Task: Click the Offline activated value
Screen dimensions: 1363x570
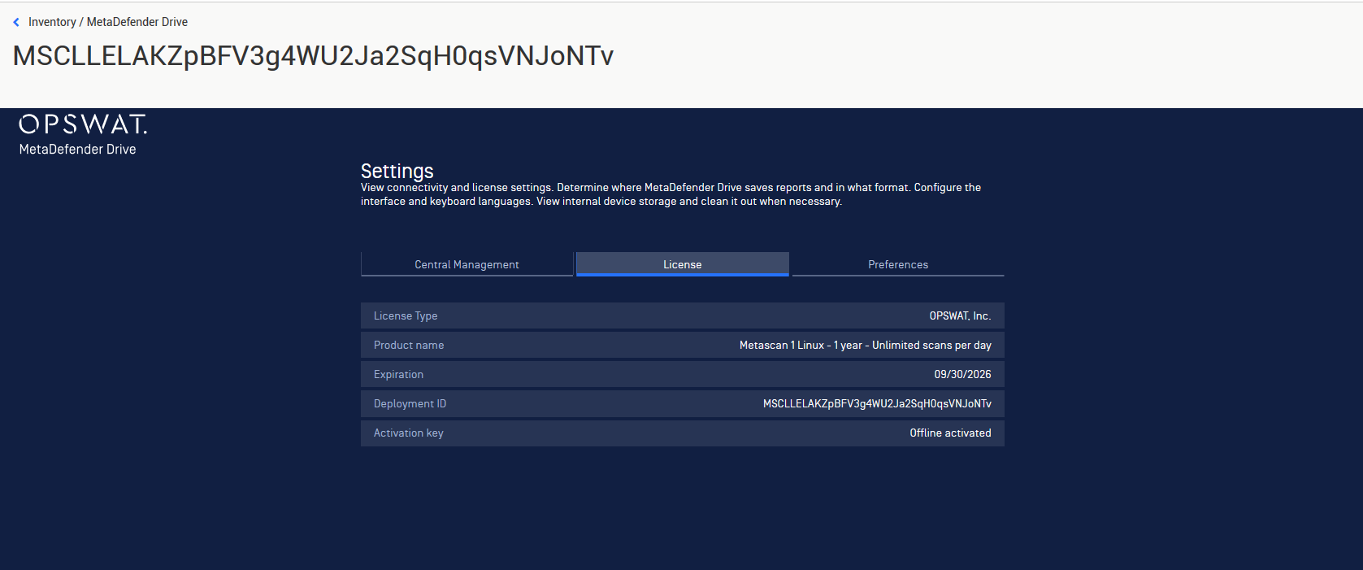Action: click(x=950, y=433)
